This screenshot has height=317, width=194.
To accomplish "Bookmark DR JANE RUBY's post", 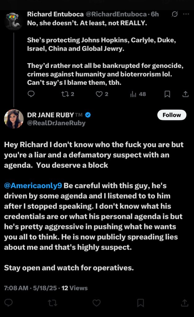I will click(140, 302).
